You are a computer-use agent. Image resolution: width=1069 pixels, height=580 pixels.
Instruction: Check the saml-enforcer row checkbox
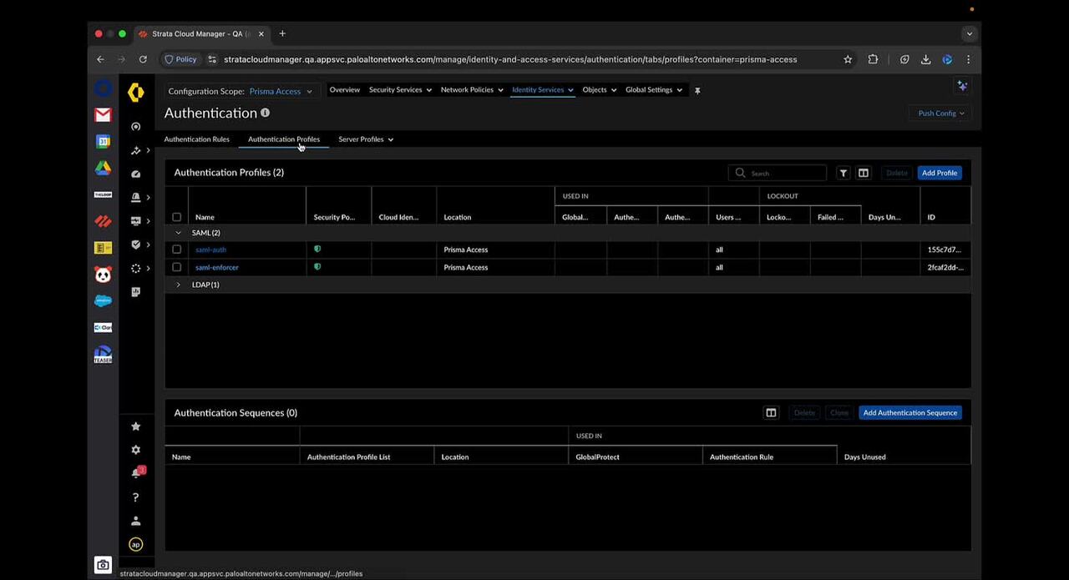[176, 267]
